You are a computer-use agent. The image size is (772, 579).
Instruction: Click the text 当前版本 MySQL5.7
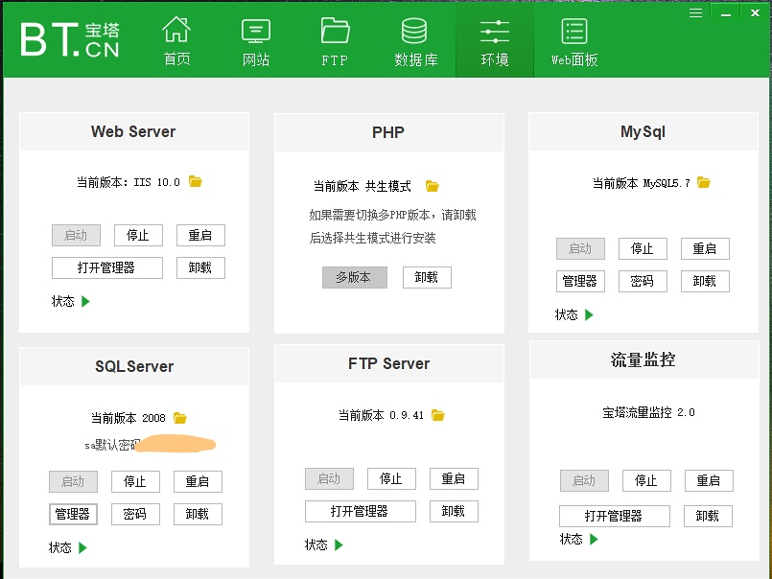pyautogui.click(x=641, y=183)
